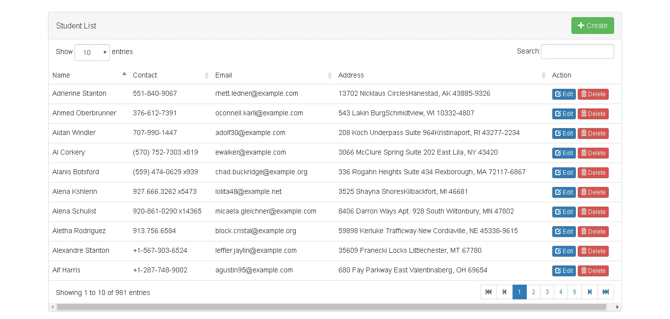Click the horizontal scrollbar right arrow
This screenshot has width=670, height=319.
[618, 307]
